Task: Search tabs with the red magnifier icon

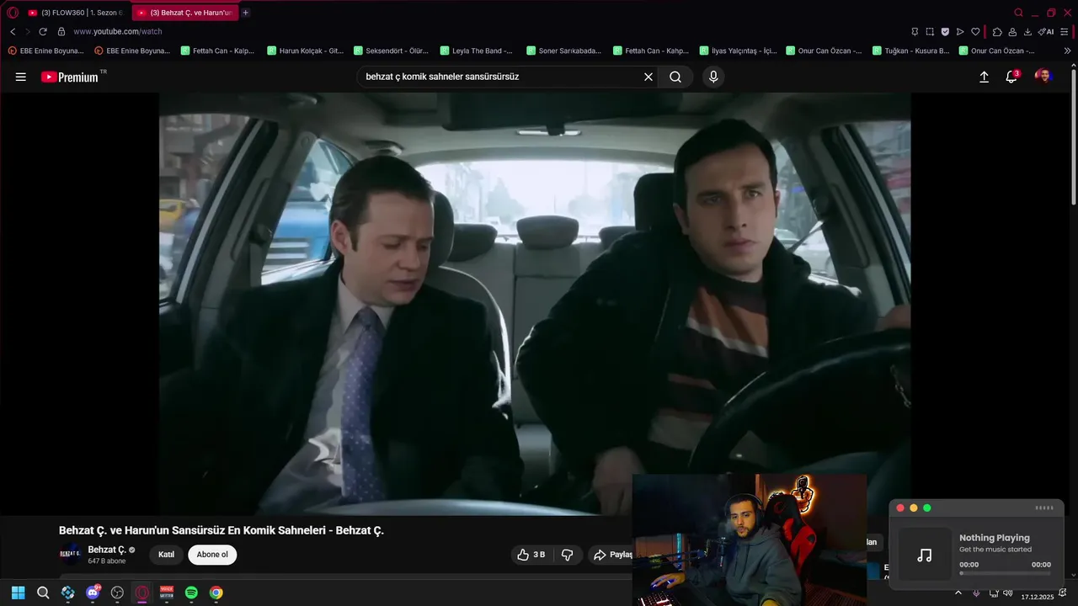Action: 1018,13
